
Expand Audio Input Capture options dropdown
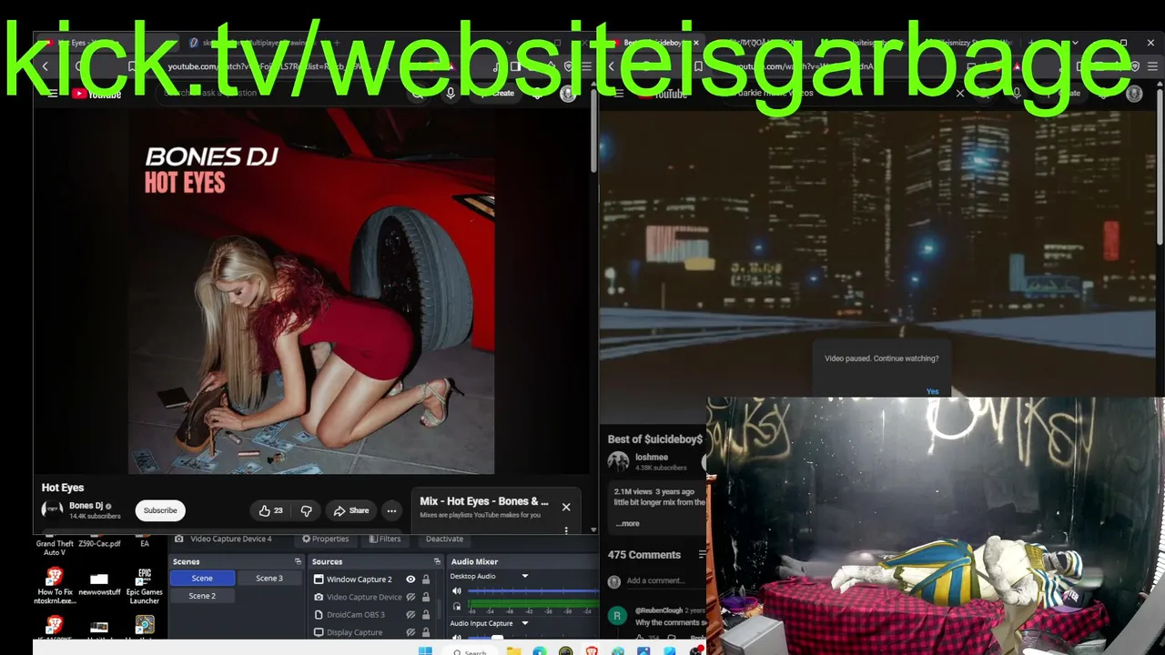[x=524, y=623]
